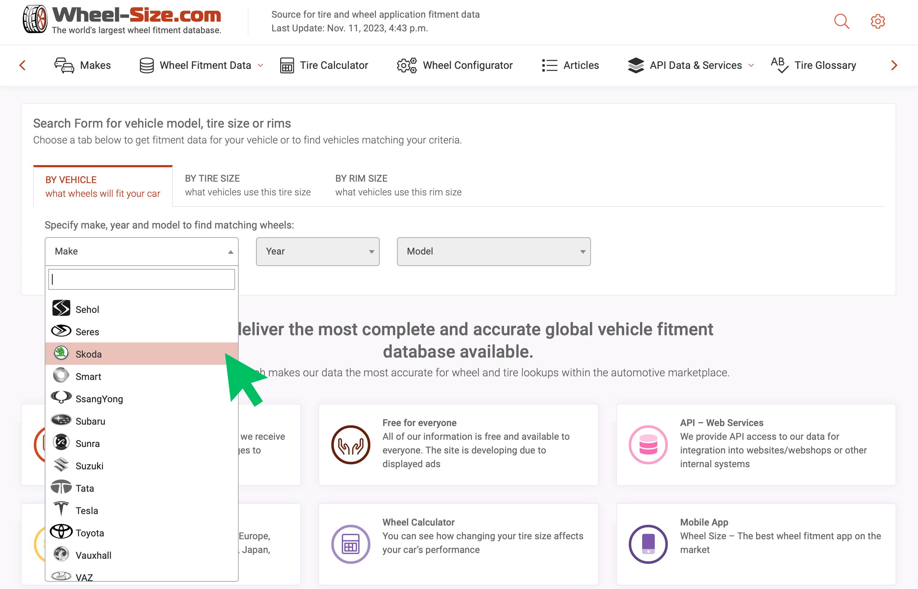This screenshot has height=589, width=918.
Task: Open the Tire Calculator menu item
Action: (x=324, y=65)
